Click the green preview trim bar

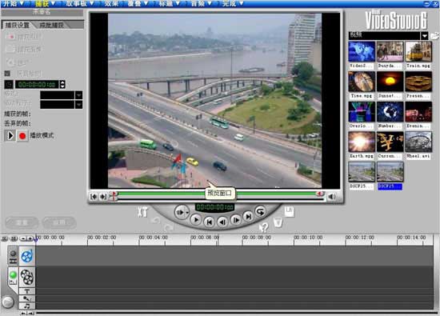pos(216,194)
